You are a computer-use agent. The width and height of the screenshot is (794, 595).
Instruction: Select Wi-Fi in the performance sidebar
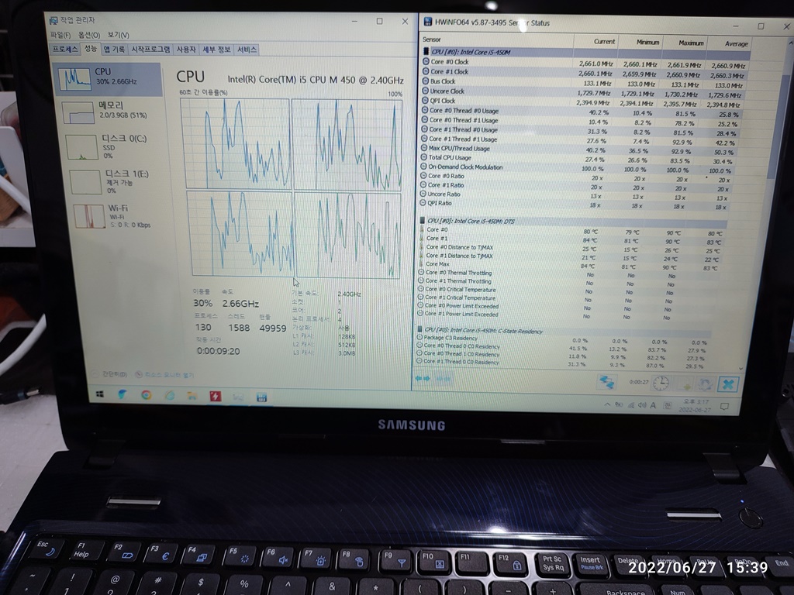point(118,216)
